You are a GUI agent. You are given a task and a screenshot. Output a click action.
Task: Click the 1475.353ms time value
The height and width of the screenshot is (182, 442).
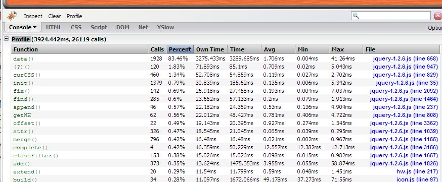(x=244, y=163)
